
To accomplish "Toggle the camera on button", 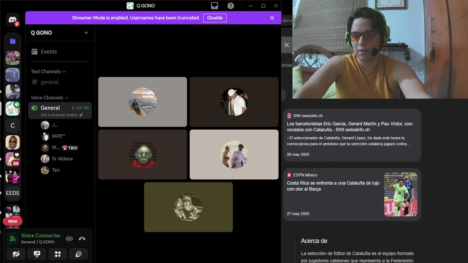I will (16, 254).
